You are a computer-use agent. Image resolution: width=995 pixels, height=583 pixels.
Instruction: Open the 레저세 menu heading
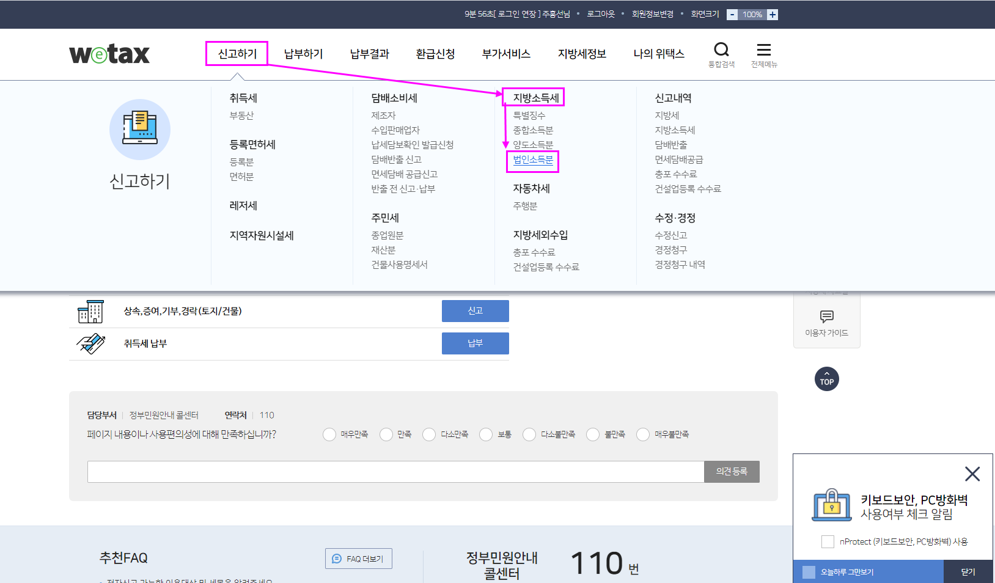click(x=243, y=206)
